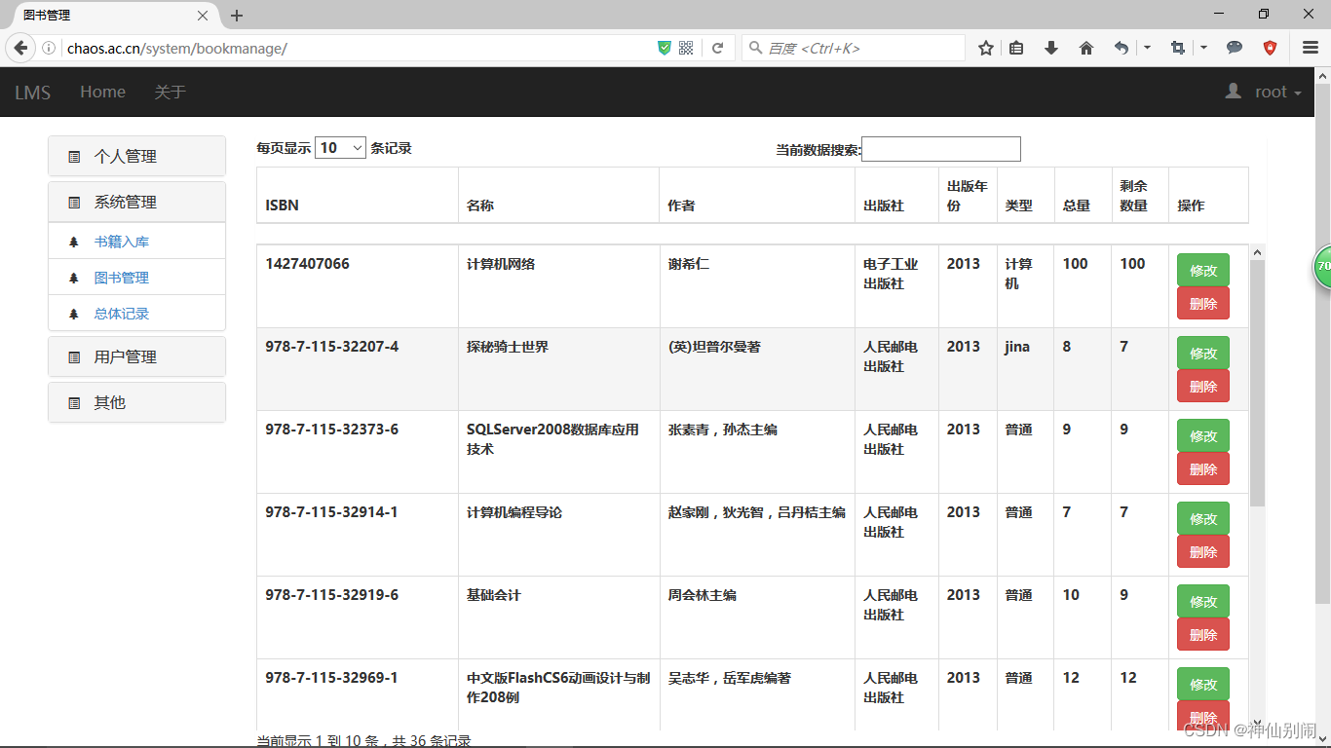
Task: Open the dropdown arrow next to crop icon
Action: pyautogui.click(x=1203, y=48)
